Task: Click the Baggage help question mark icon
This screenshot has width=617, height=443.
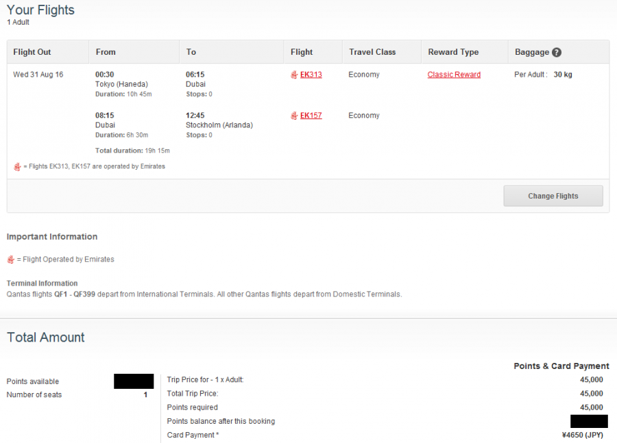Action: pos(557,52)
